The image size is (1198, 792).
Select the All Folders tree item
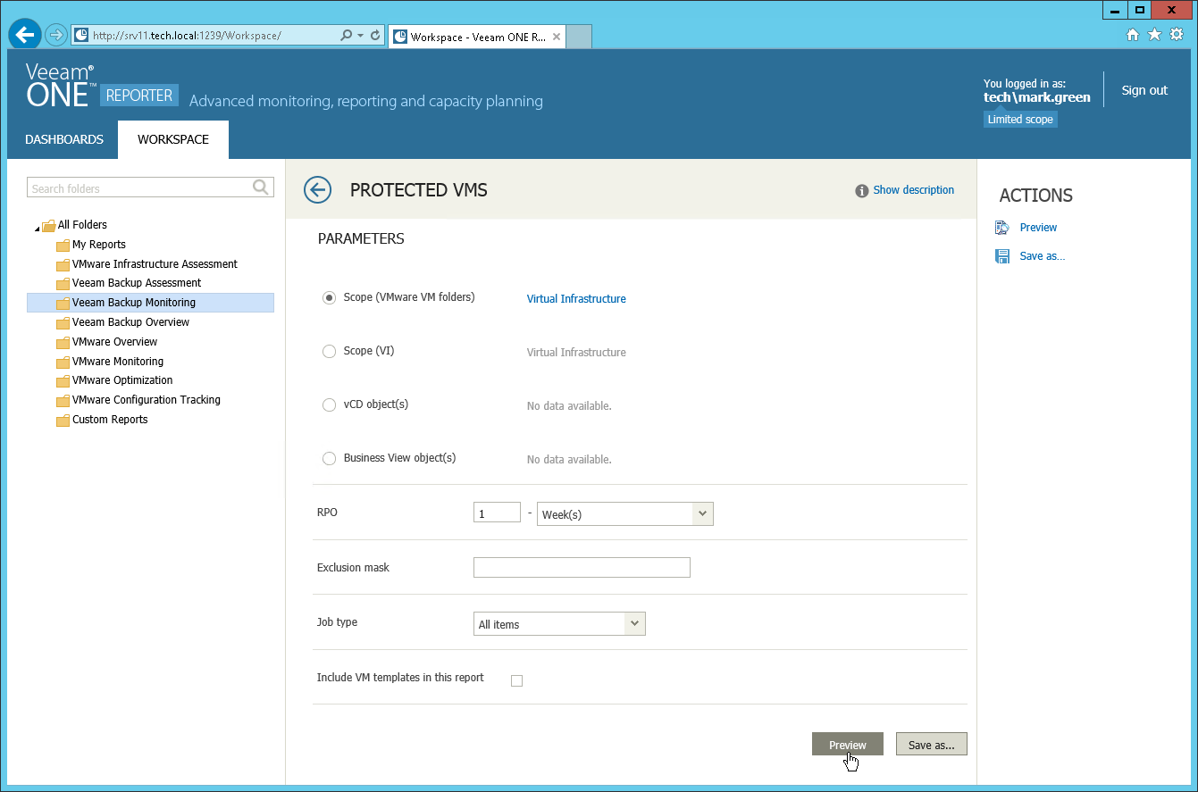coord(82,225)
